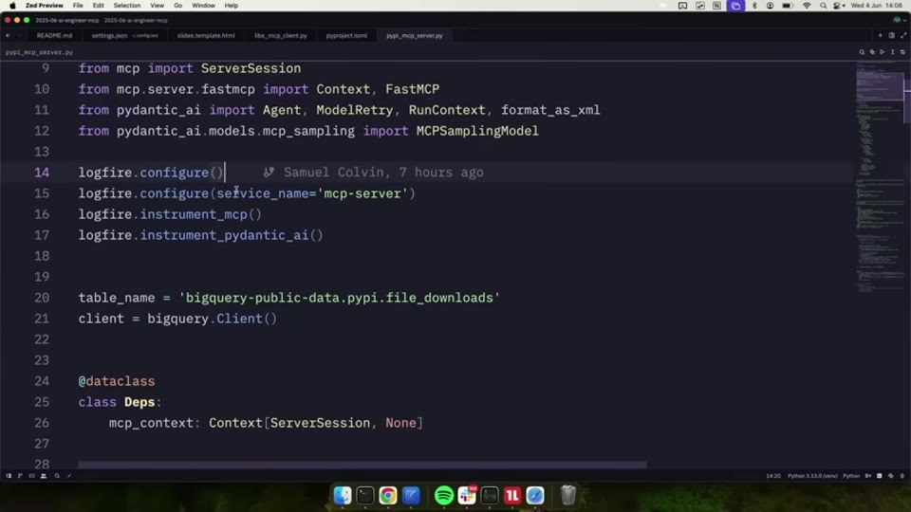Open editor controls settings dropdown
911x512 pixels.
click(x=902, y=52)
